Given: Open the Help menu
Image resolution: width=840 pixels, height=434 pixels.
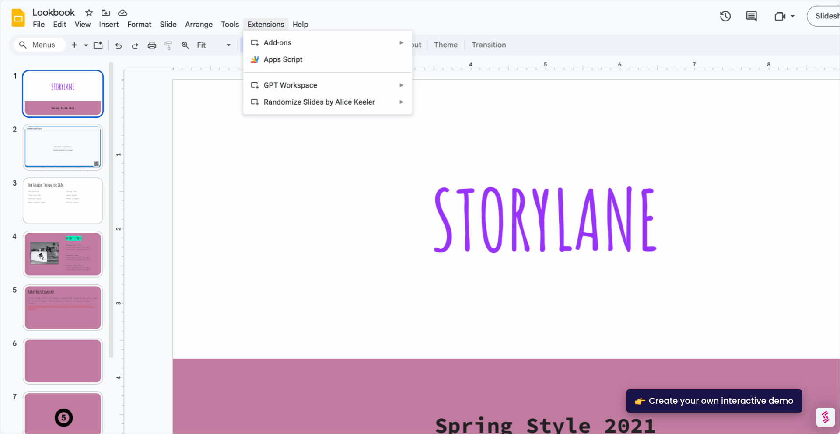Looking at the screenshot, I should [x=300, y=24].
